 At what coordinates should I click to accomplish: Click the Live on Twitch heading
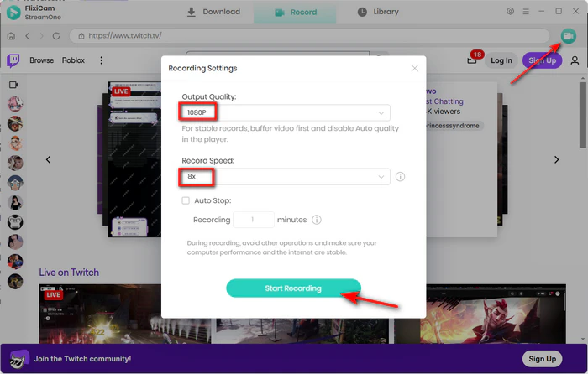[69, 273]
